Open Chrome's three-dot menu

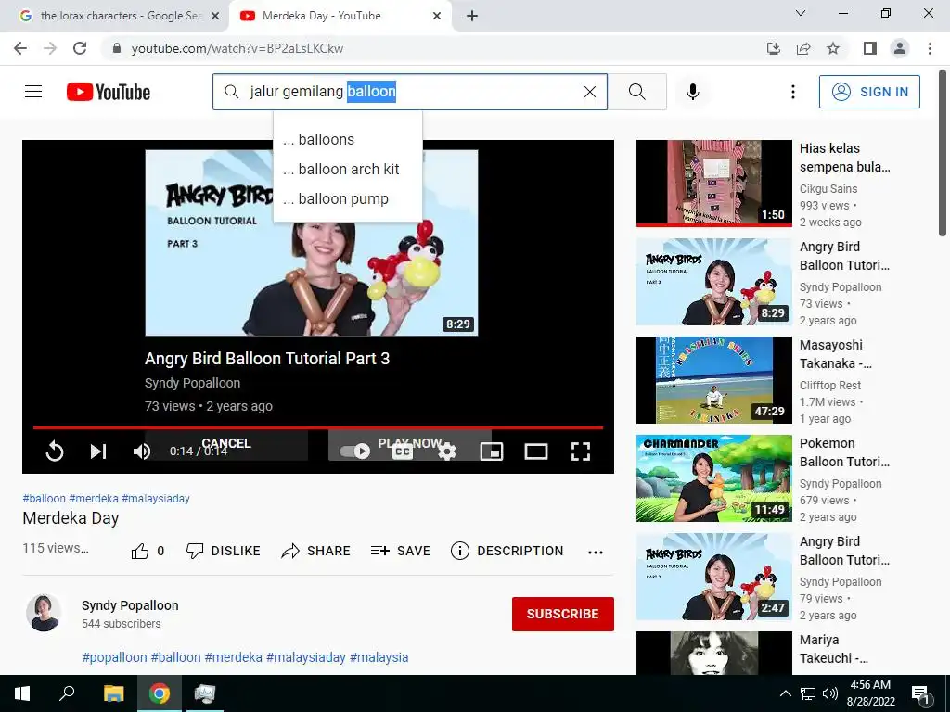[930, 48]
